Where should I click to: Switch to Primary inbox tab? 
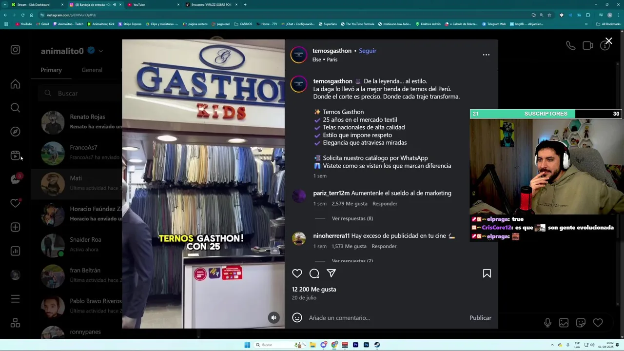51,70
